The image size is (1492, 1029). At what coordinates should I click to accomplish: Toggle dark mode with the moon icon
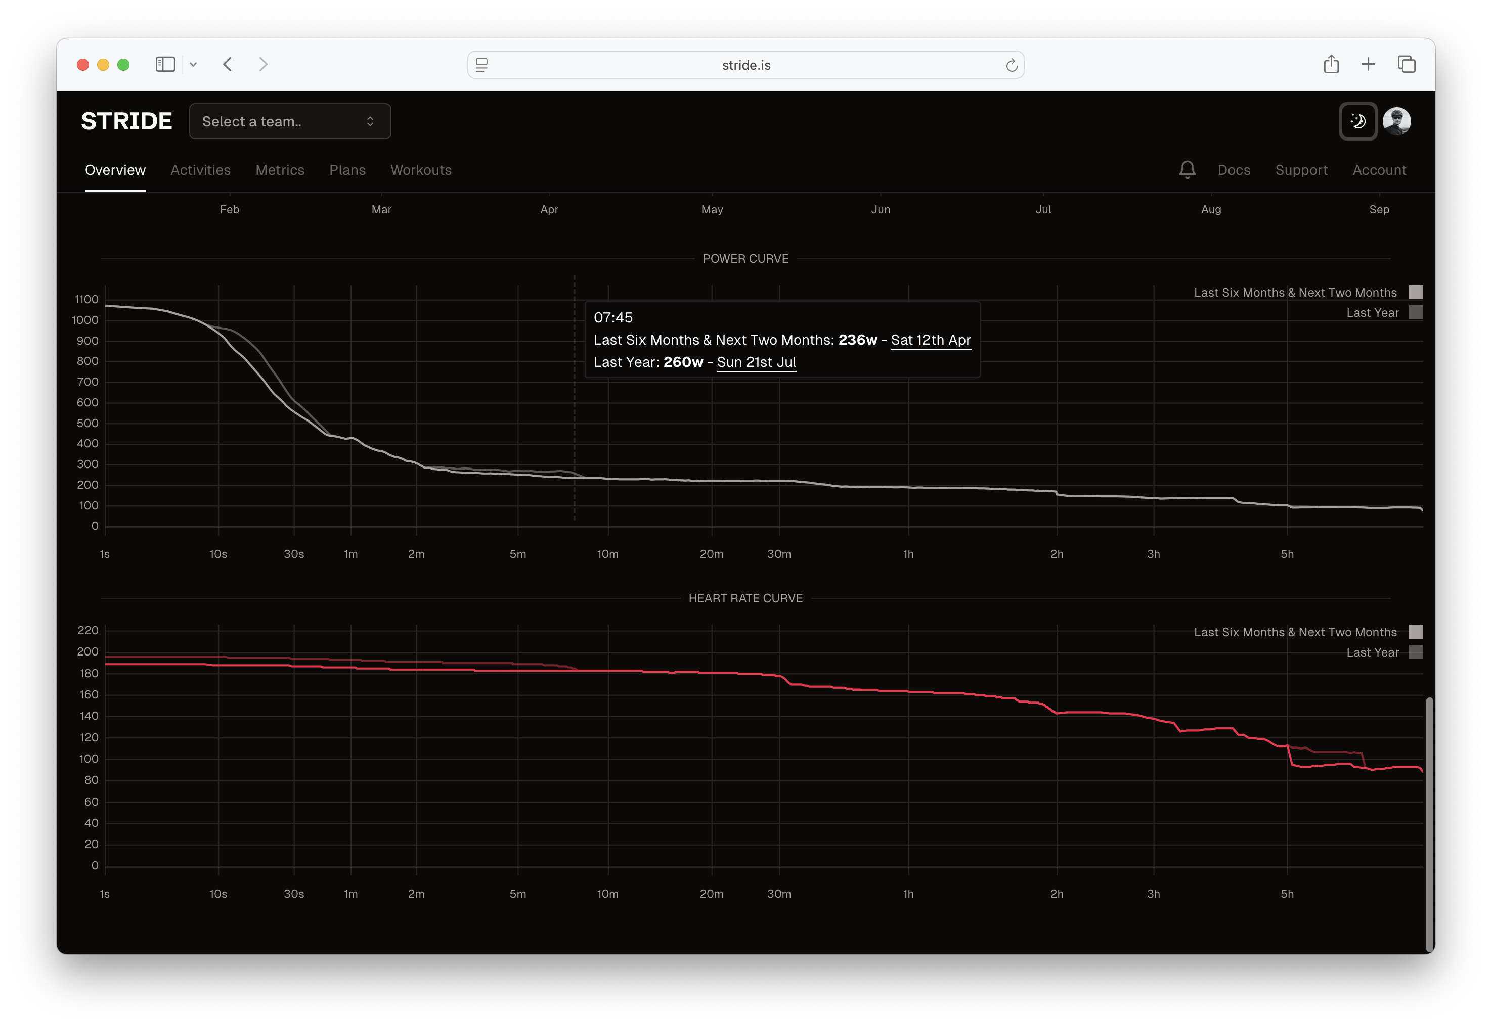click(x=1358, y=121)
